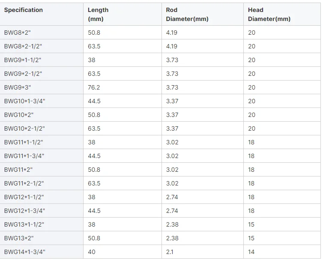Select the Rod Diameter(mm) header cell
Image resolution: width=323 pixels, height=260 pixels.
pyautogui.click(x=187, y=14)
